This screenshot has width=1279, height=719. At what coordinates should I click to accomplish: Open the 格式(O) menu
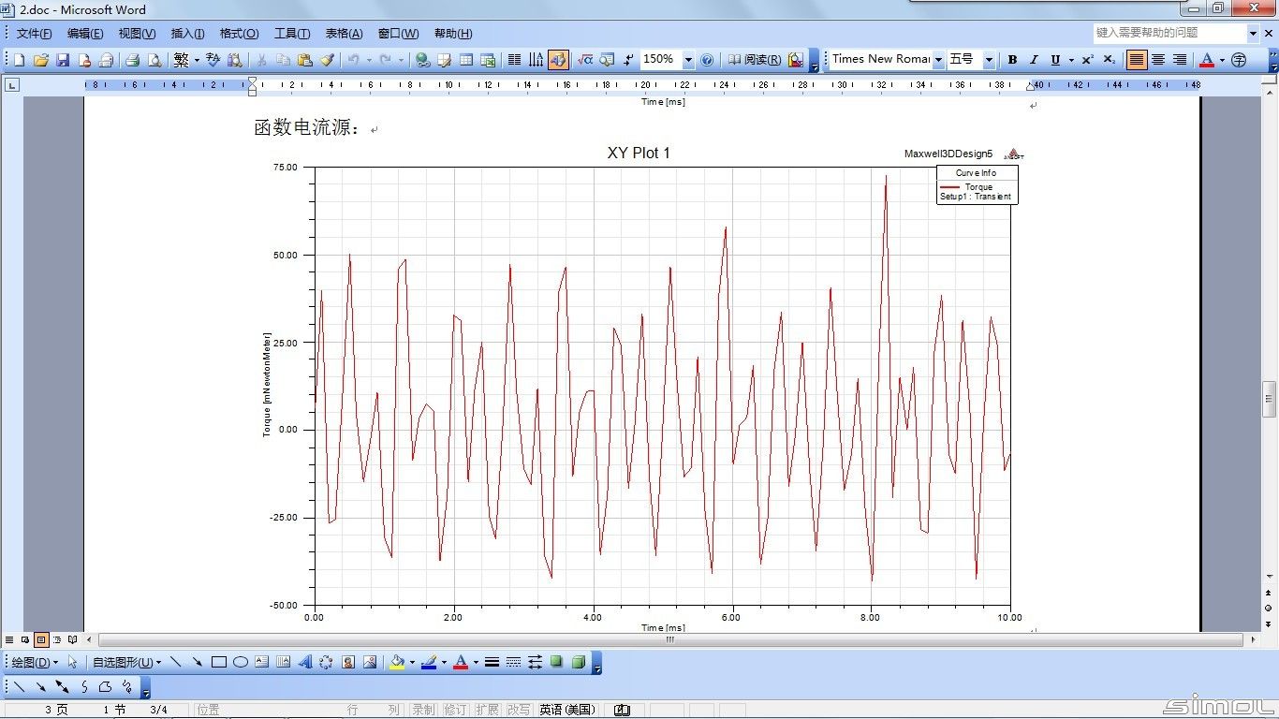[239, 34]
